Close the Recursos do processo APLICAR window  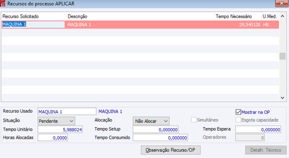(x=281, y=3)
